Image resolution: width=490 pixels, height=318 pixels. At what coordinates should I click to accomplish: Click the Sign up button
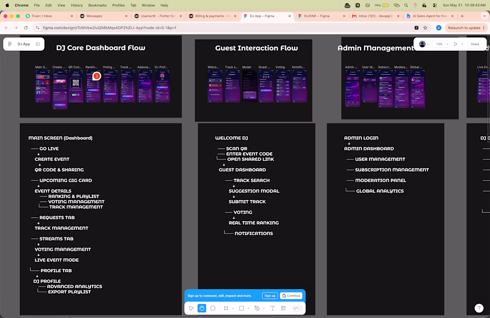[x=270, y=296]
